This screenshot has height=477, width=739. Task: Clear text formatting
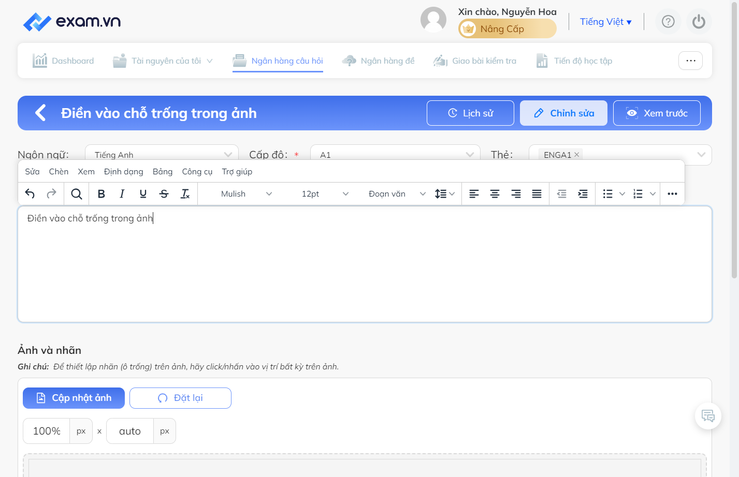pos(185,194)
